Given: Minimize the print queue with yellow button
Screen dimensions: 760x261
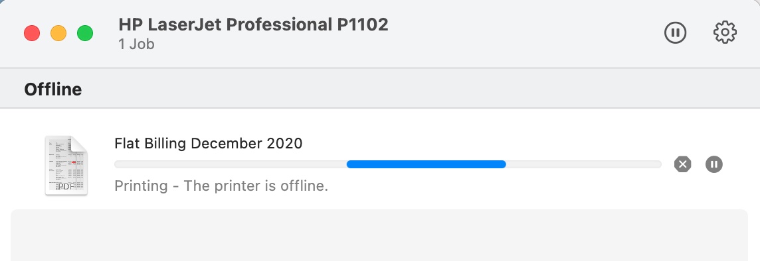Looking at the screenshot, I should click(58, 33).
